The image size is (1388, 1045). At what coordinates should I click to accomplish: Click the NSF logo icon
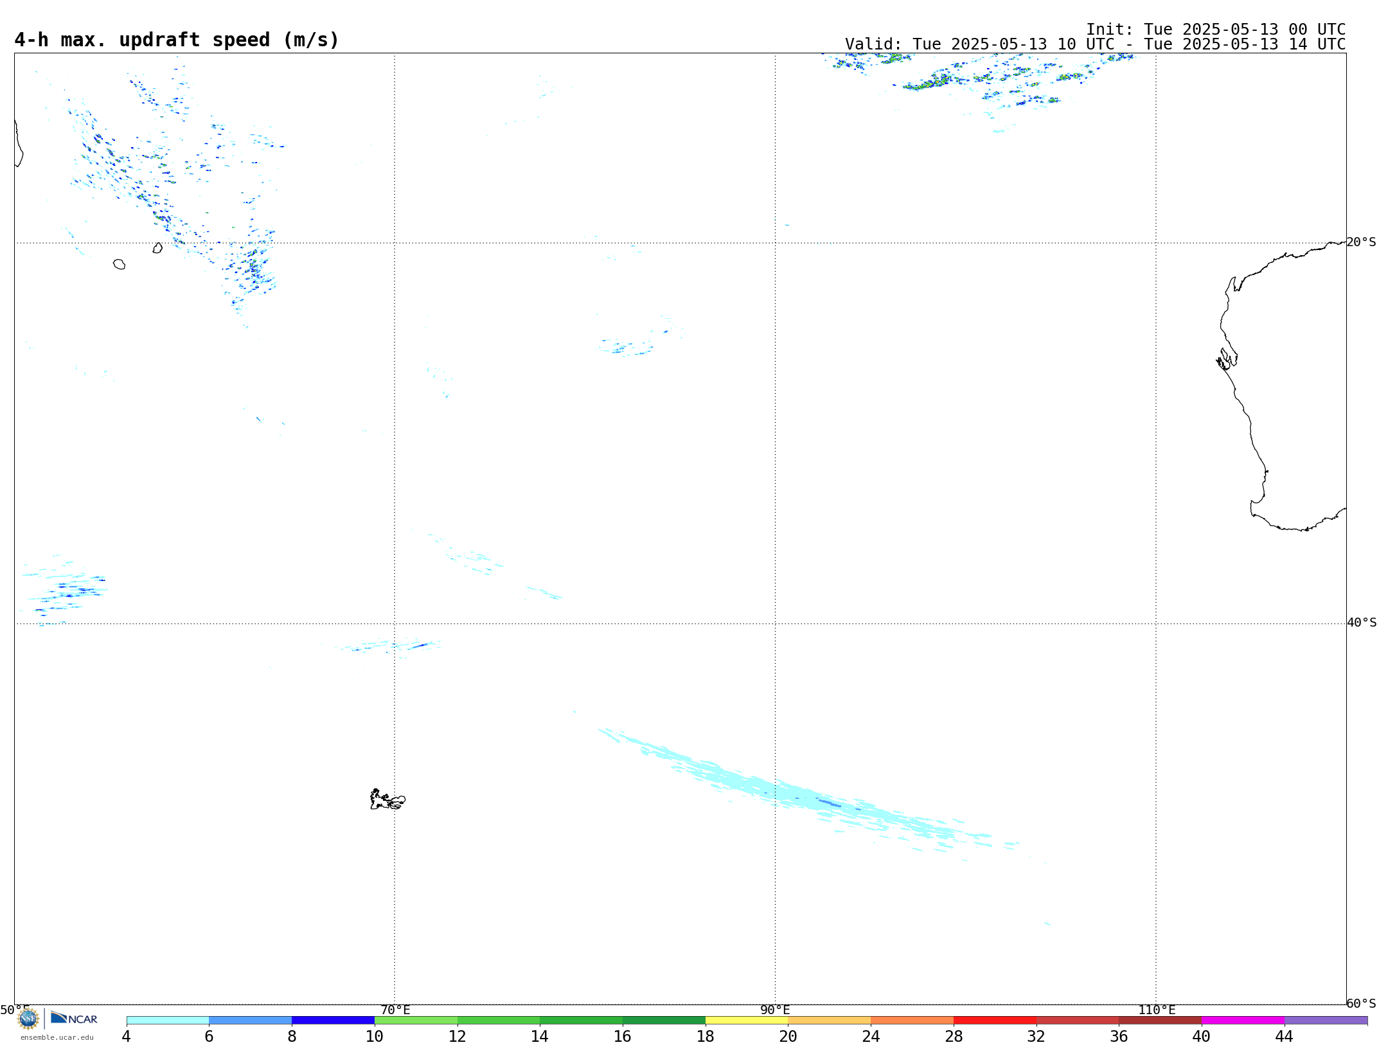[x=28, y=1019]
